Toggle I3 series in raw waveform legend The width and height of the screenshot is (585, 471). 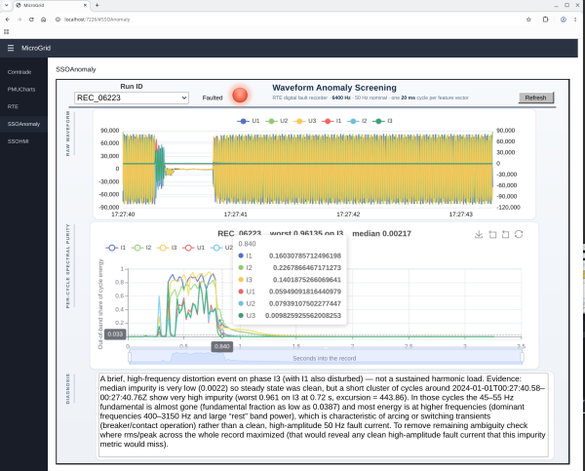[x=382, y=121]
